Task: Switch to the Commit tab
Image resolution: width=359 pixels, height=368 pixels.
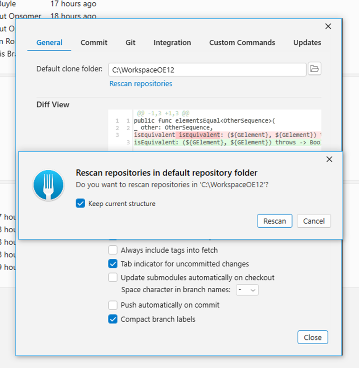Action: 94,43
